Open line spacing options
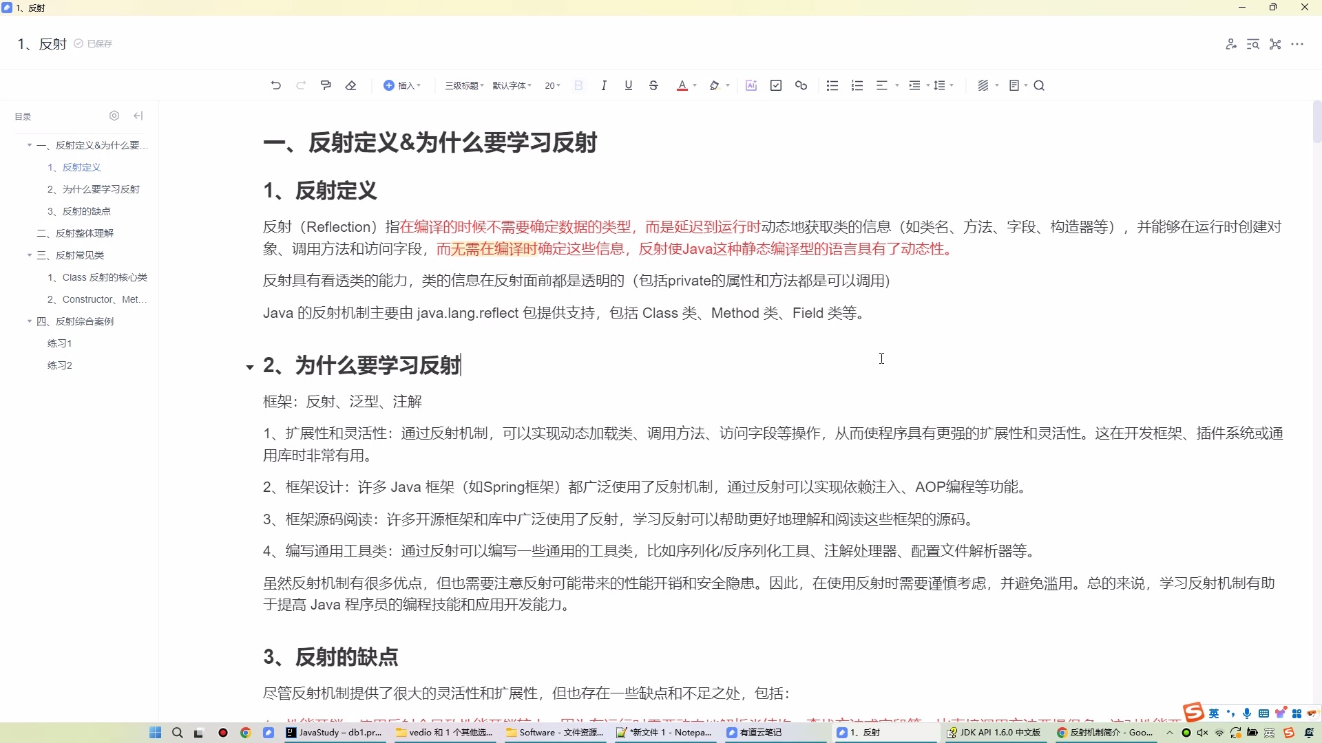This screenshot has height=743, width=1322. [x=943, y=85]
